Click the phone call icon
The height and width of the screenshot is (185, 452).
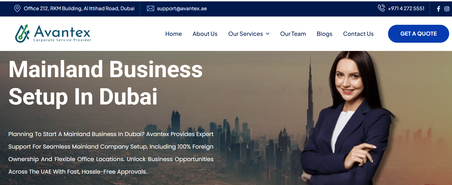point(381,8)
